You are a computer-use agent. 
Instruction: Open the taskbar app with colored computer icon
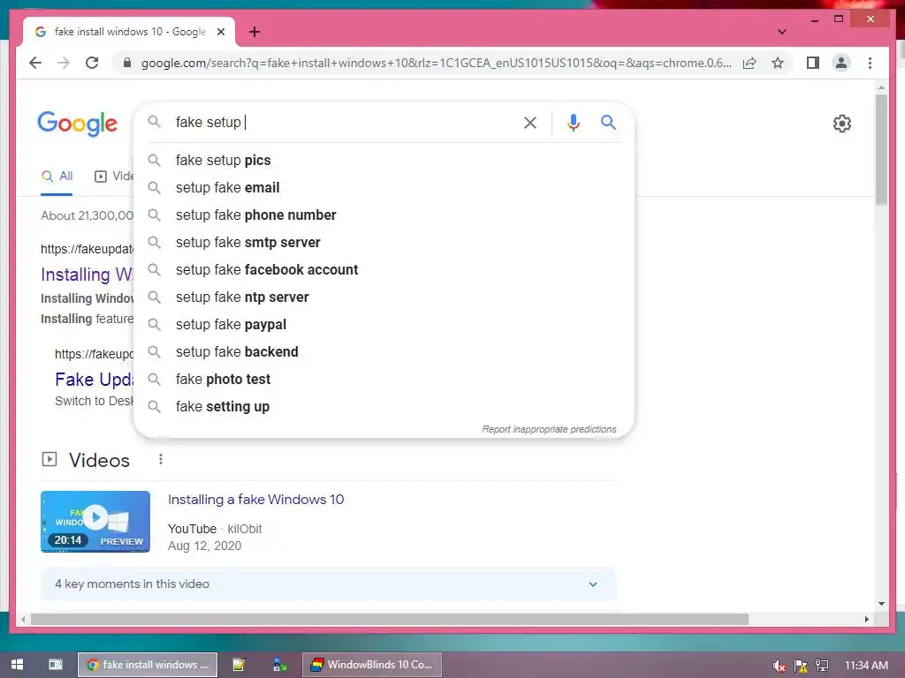click(x=280, y=665)
